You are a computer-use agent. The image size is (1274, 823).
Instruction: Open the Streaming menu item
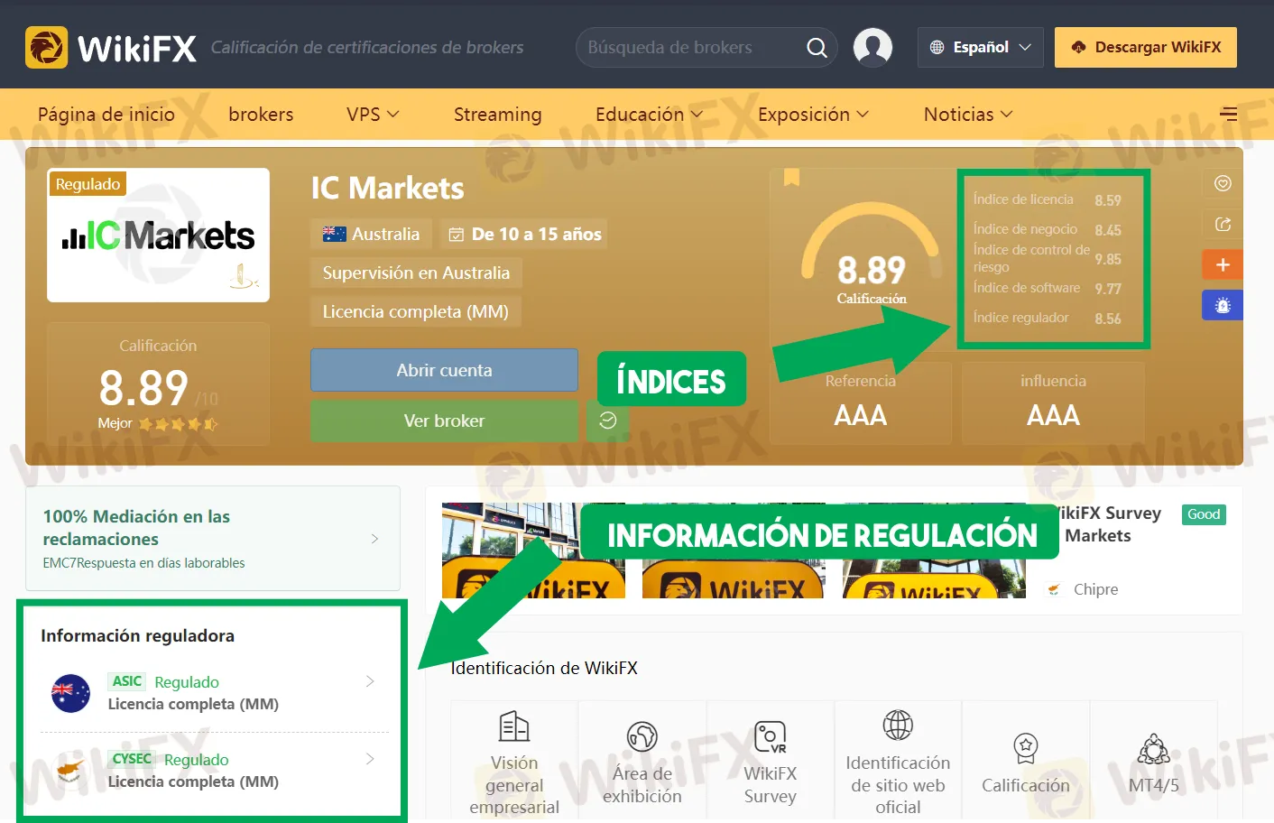497,115
